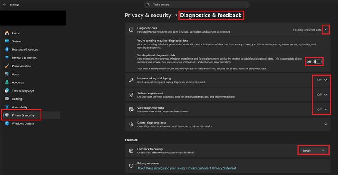Screen dimensions: 338x175
Task: Open Personalization via the paintbrush icon
Action: (7, 66)
